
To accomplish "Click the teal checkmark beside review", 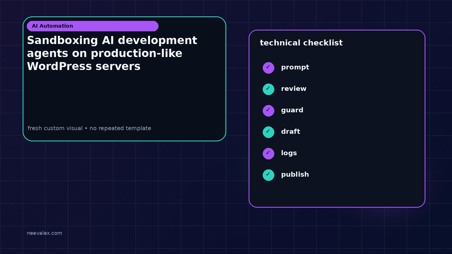I will click(x=268, y=89).
